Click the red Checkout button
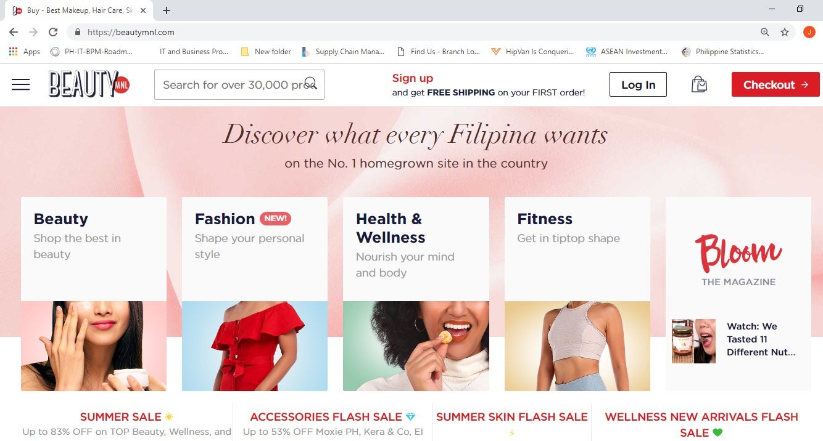 775,84
